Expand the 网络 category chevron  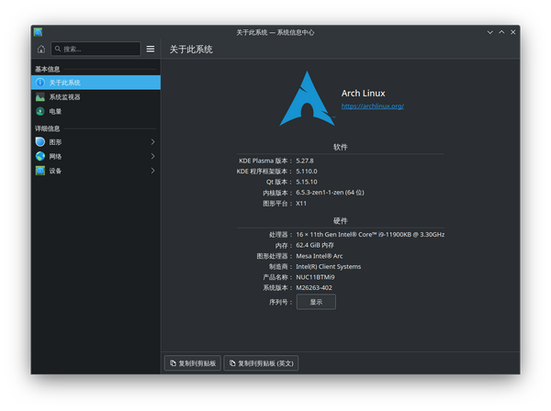click(152, 156)
